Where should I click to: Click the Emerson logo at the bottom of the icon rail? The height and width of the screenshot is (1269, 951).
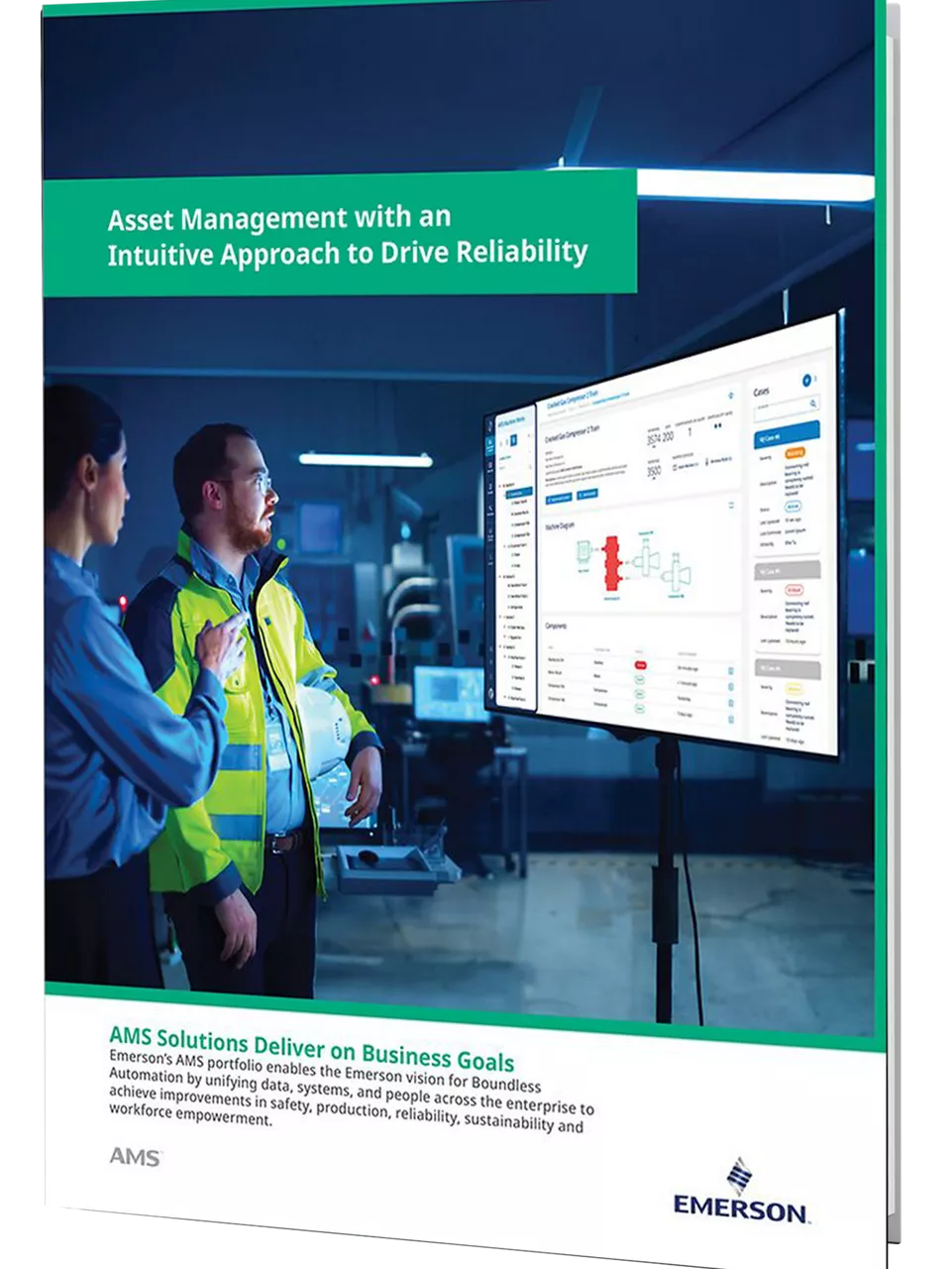pyautogui.click(x=492, y=691)
